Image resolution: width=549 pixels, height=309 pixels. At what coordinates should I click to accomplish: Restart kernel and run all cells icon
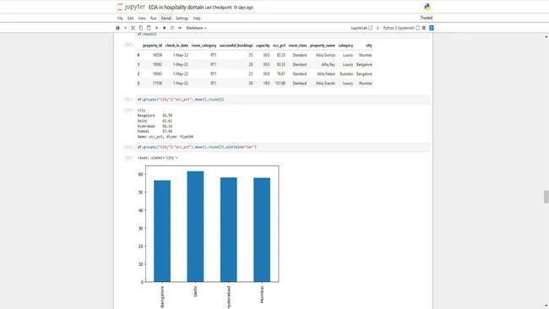point(180,28)
